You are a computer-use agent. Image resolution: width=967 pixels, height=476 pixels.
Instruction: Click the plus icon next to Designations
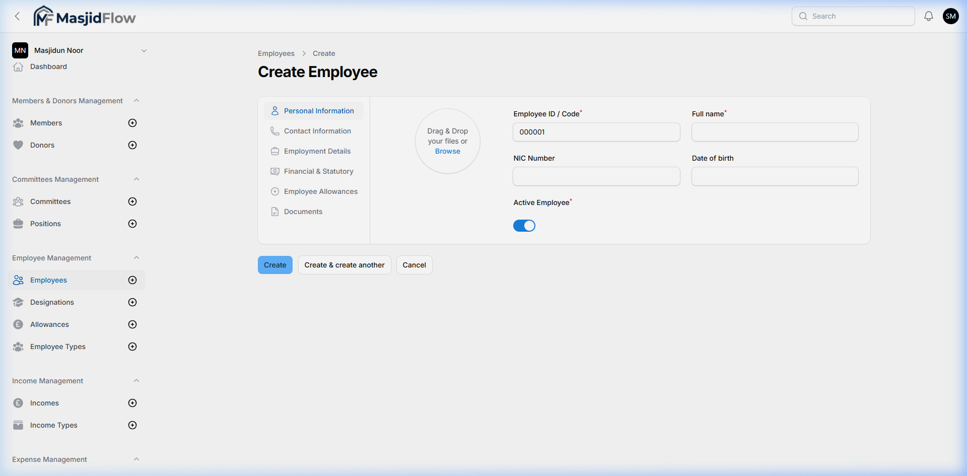tap(132, 302)
